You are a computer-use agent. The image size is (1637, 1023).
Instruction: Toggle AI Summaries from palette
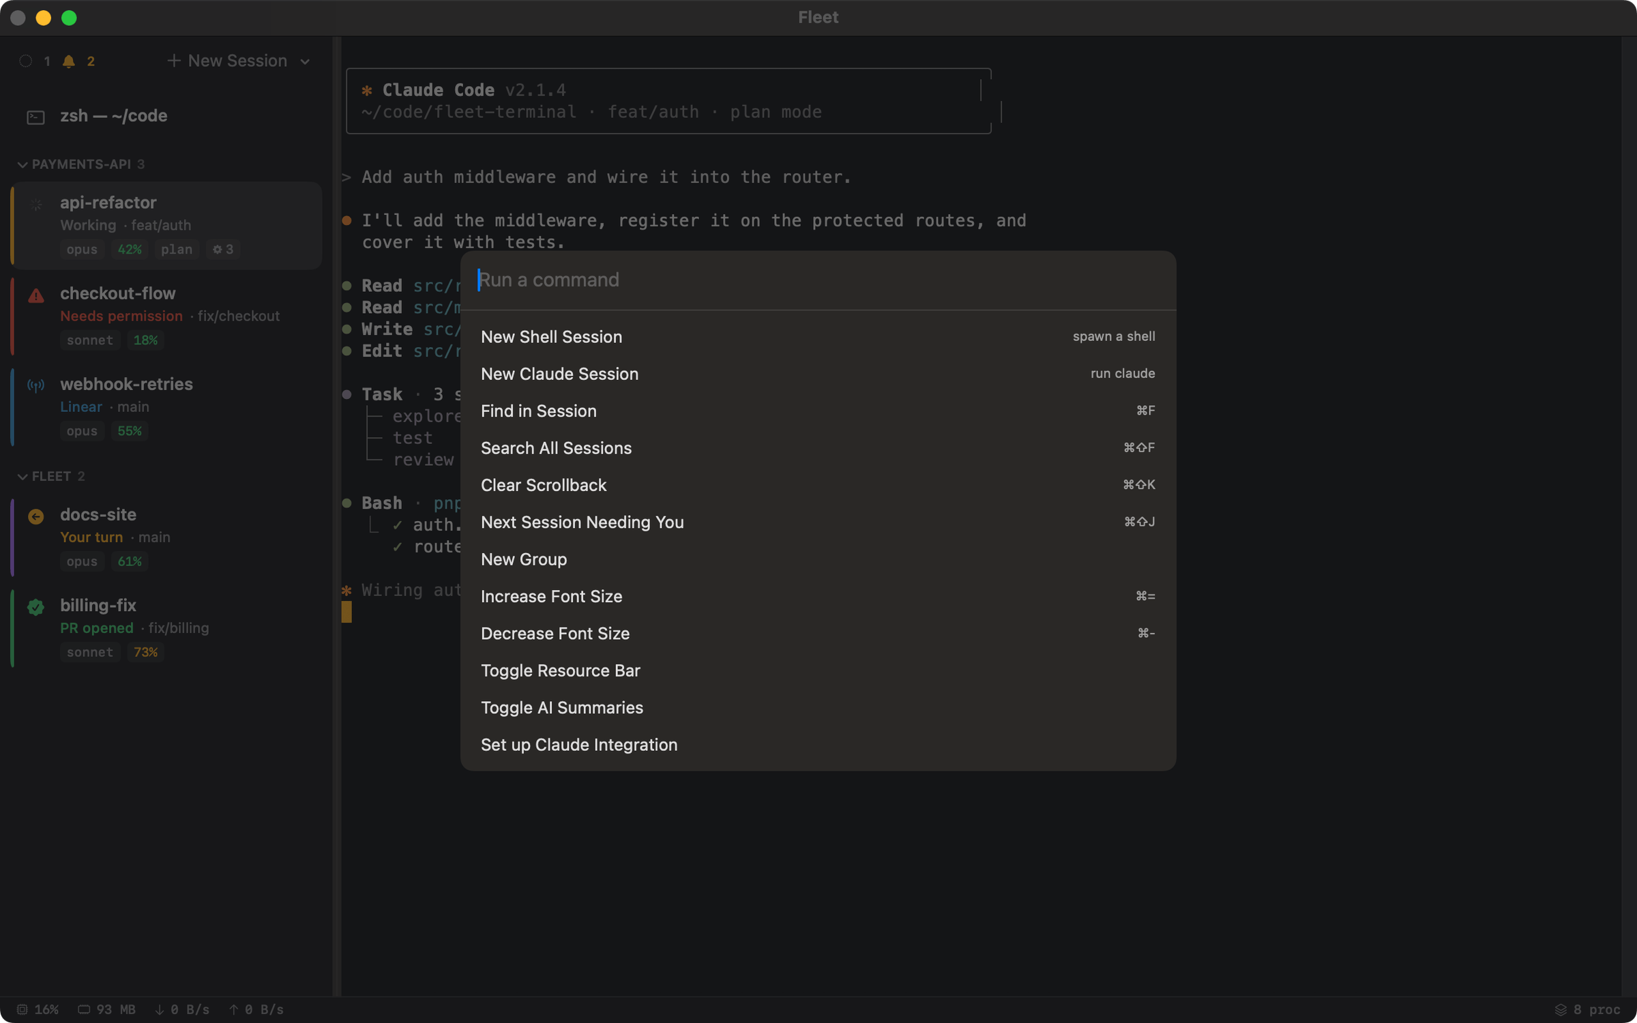click(818, 708)
